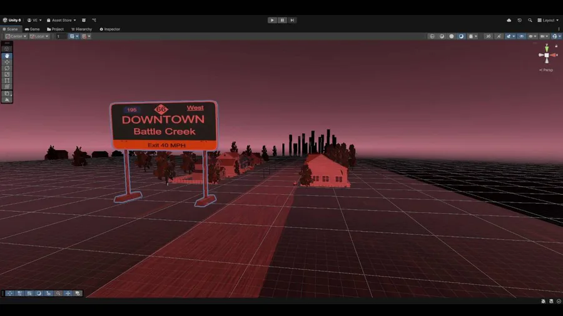Click the custom editor tools icon with corner arrow
The height and width of the screenshot is (316, 563).
point(7,94)
